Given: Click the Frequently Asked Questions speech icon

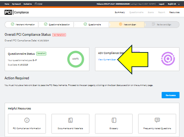Looking at the screenshot, I should [157, 120].
